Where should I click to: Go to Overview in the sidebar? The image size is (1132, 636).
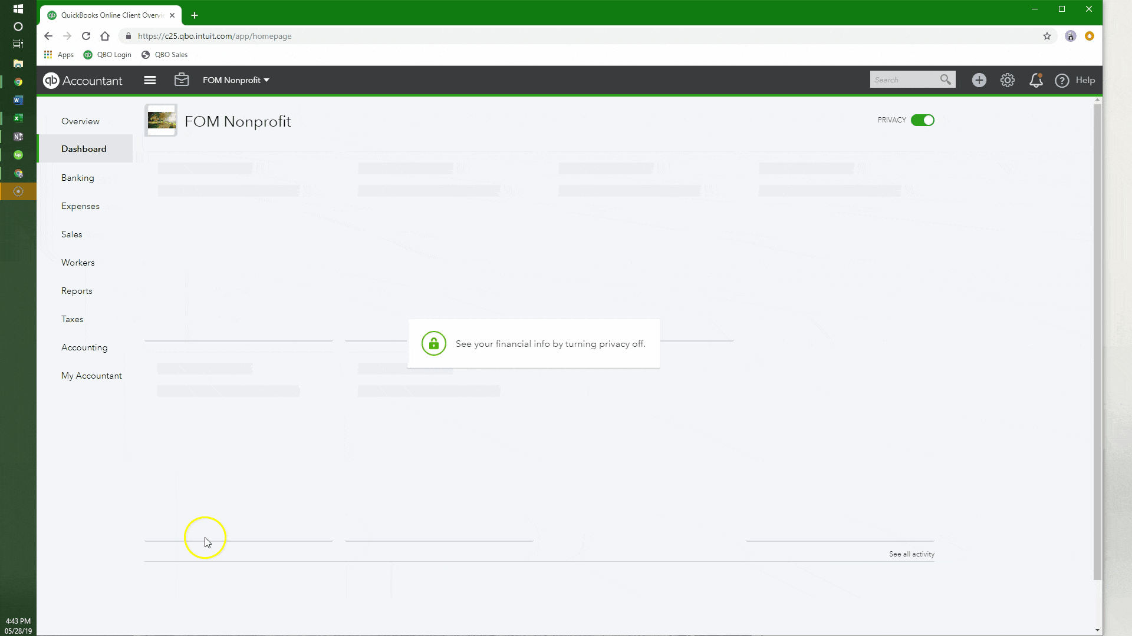[x=80, y=121]
